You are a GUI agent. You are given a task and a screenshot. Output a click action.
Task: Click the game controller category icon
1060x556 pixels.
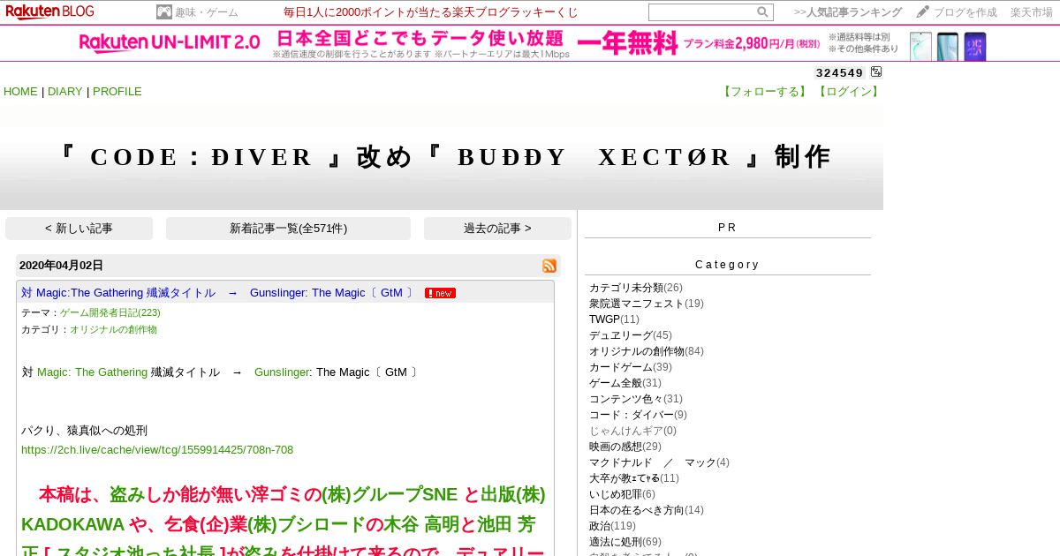tap(163, 12)
